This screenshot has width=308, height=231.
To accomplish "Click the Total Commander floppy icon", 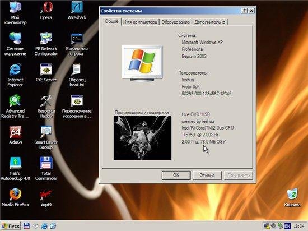I will click(x=46, y=163).
